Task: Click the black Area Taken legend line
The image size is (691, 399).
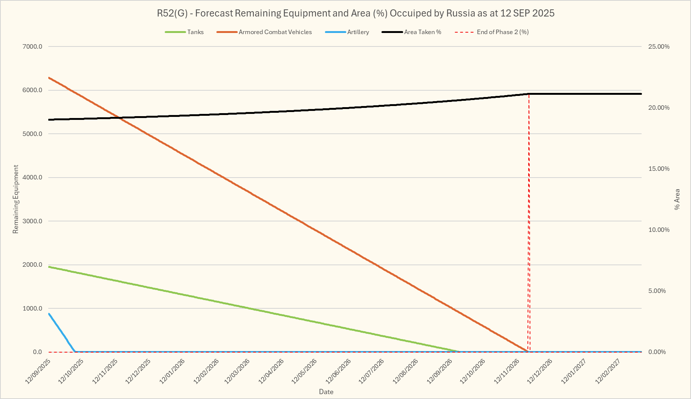Action: (392, 32)
